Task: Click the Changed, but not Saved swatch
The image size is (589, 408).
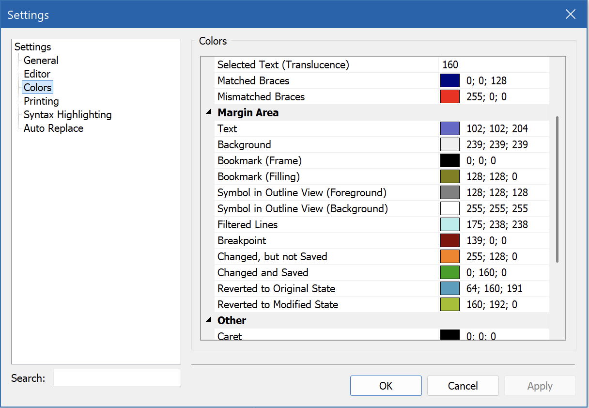Action: tap(450, 256)
